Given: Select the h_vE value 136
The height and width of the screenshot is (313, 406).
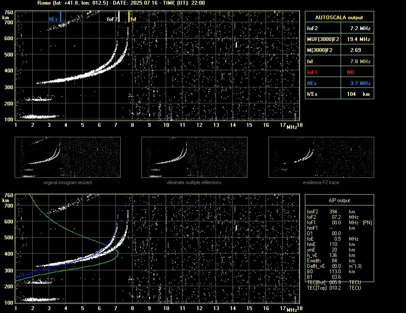Looking at the screenshot, I should [333, 255].
